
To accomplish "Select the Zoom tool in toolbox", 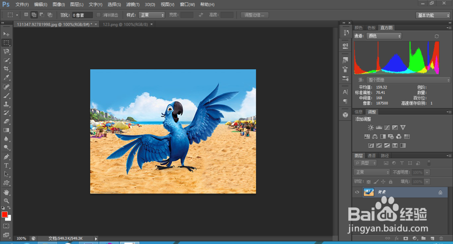I will point(6,201).
